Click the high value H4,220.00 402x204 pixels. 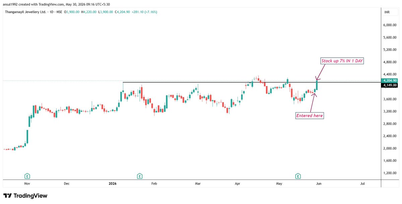point(89,12)
